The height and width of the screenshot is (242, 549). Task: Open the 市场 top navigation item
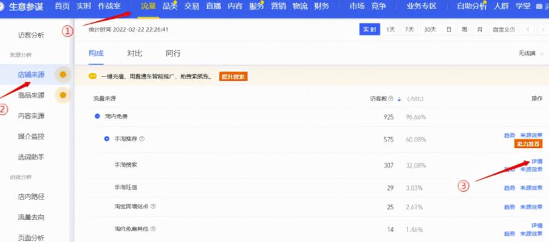(x=356, y=6)
